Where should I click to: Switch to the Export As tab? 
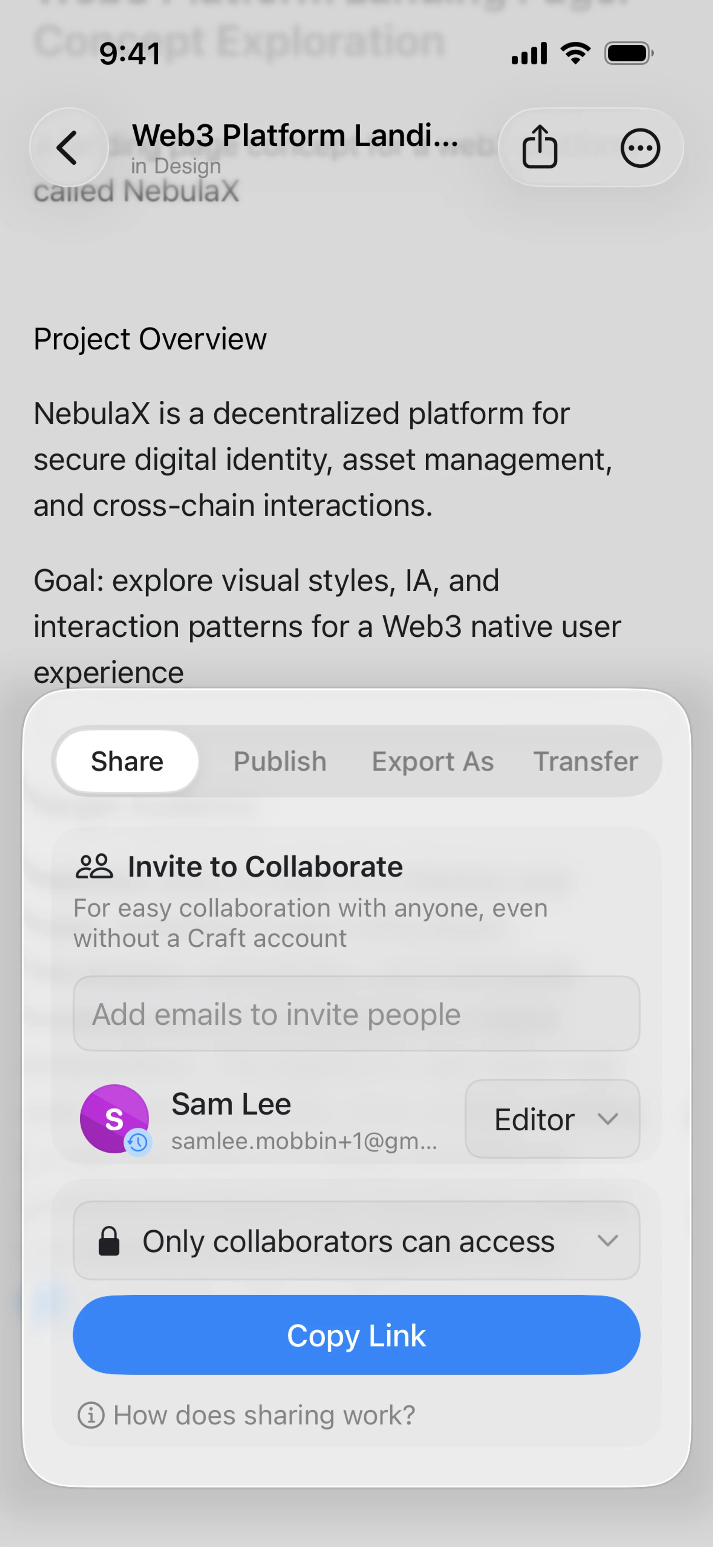tap(433, 762)
